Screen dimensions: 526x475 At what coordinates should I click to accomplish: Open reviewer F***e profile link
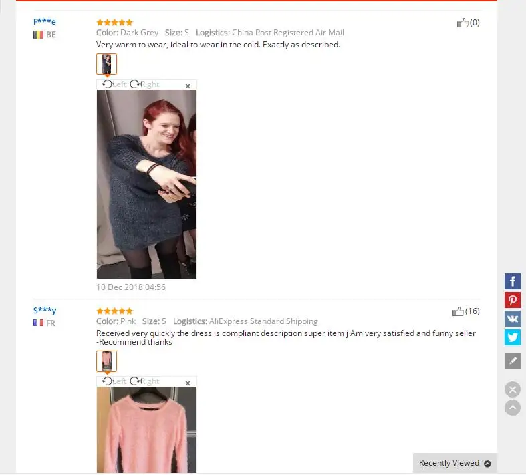45,22
